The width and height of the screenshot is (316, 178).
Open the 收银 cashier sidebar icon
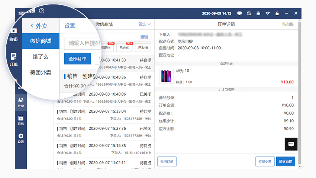point(14,34)
